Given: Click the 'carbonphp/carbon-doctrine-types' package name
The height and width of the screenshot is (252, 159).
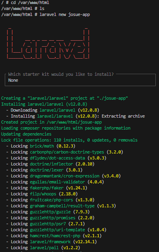Looking at the screenshot, I should click(x=67, y=152).
